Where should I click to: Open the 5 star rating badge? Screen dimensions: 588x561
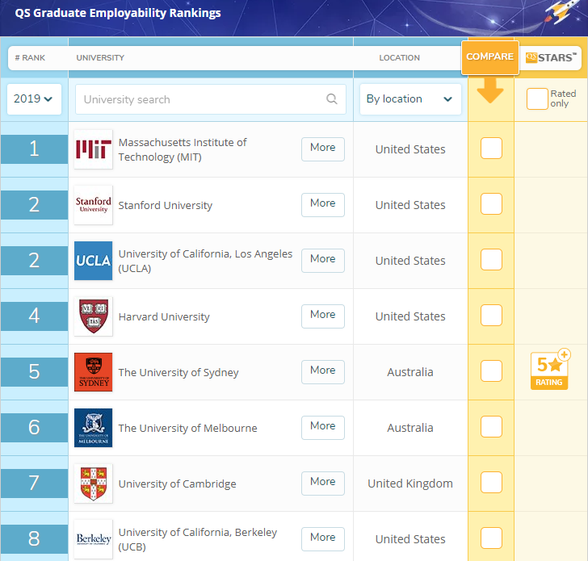(549, 370)
